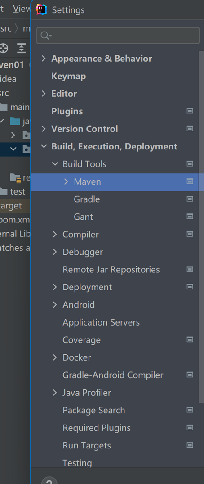Select Deployment settings

tap(87, 287)
